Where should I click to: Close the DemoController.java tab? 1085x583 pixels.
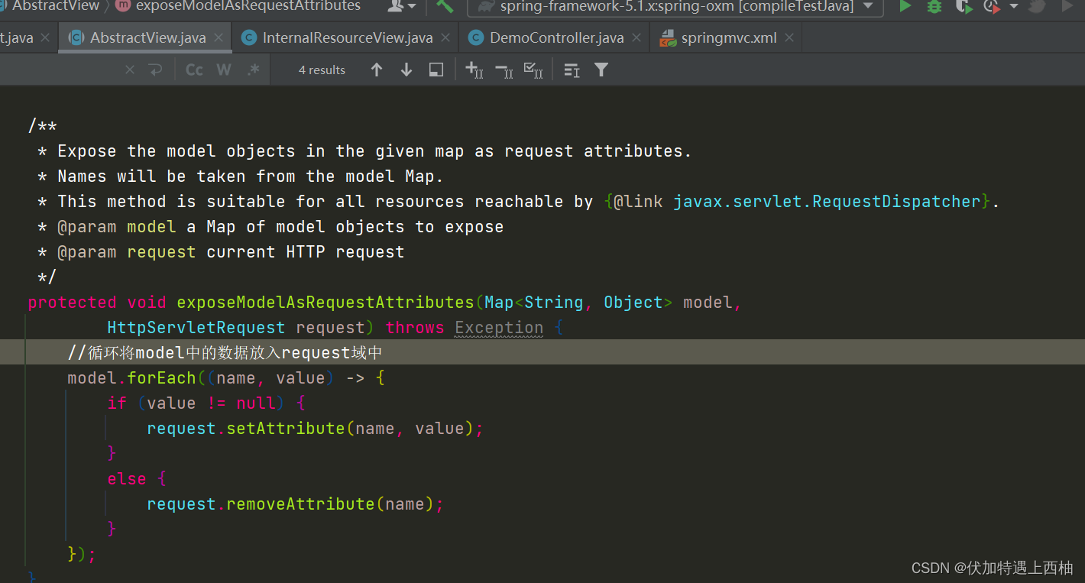(636, 37)
